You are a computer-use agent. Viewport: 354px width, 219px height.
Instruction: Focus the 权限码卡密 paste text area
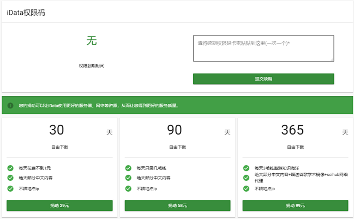coord(263,48)
